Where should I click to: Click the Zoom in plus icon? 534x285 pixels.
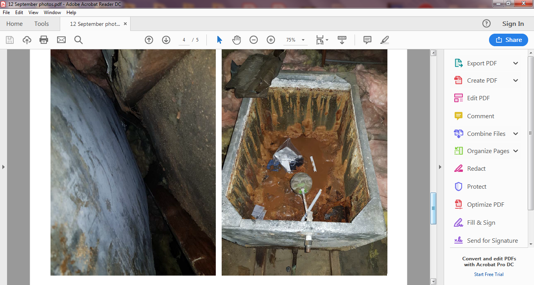(x=271, y=40)
